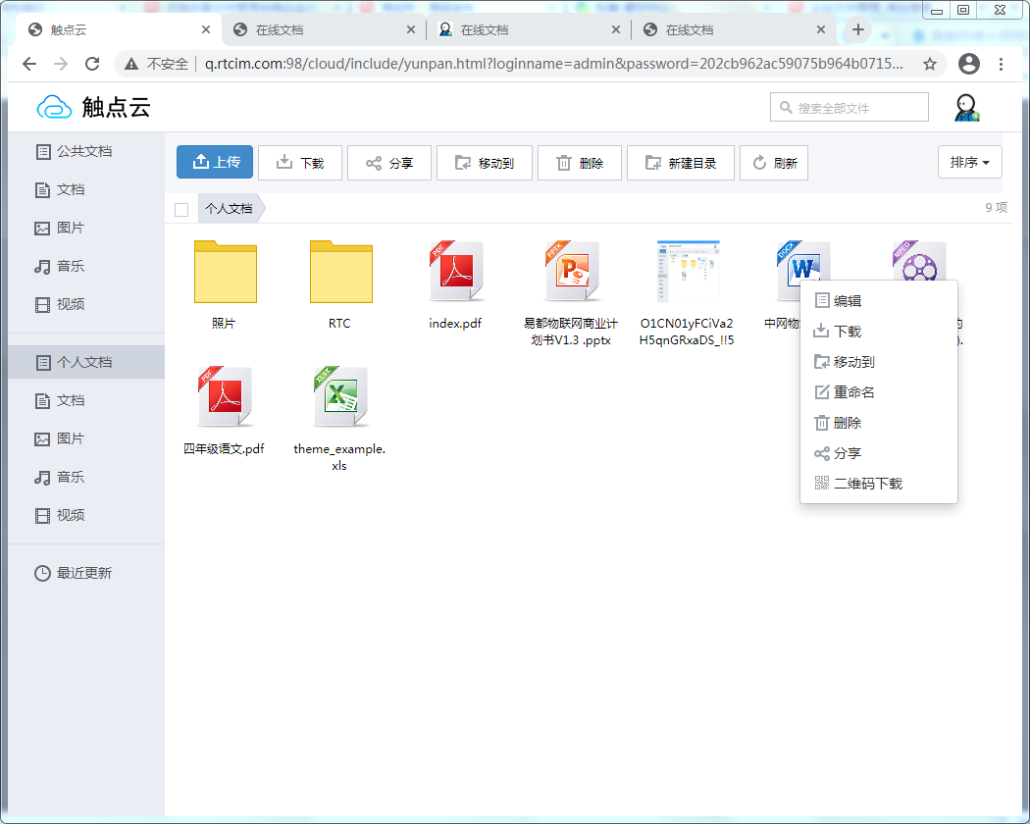
Task: Tick the select-all checkbox beside 个人文档
Action: coord(181,209)
